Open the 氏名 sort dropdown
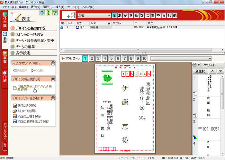Screen dimensions: 225x160 point(109,15)
